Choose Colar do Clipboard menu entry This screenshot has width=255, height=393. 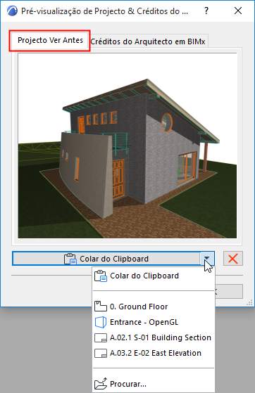coord(154,276)
